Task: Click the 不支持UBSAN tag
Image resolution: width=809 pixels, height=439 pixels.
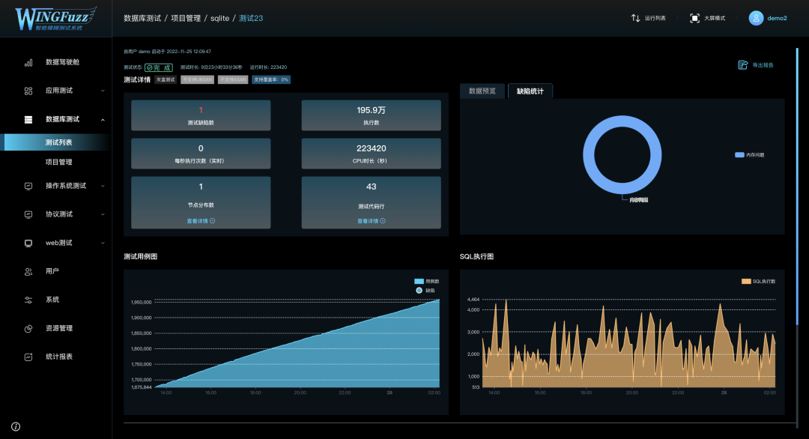Action: tap(197, 79)
